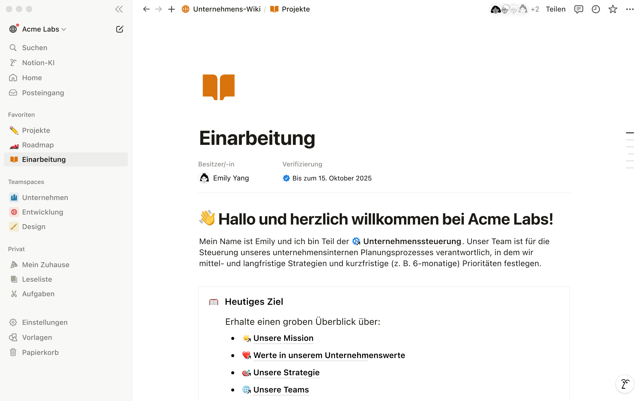Click the blue verified badge icon
642x401 pixels.
(x=286, y=178)
